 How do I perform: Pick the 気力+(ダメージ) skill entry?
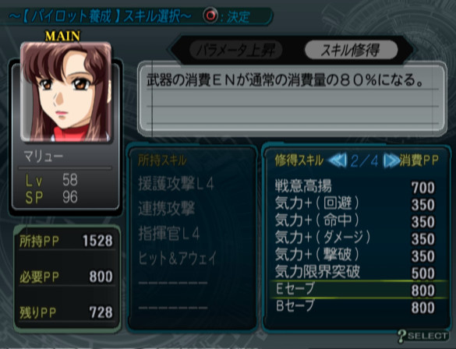355,238
